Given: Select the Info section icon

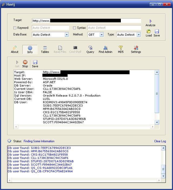Looking at the screenshot, I should (30, 48).
